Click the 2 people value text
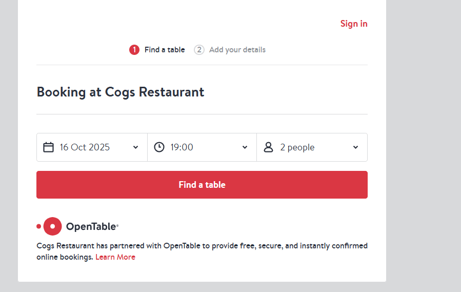The width and height of the screenshot is (461, 292). (297, 147)
